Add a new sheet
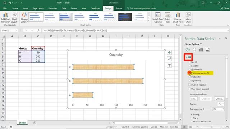The image size is (230, 129). click(34, 123)
